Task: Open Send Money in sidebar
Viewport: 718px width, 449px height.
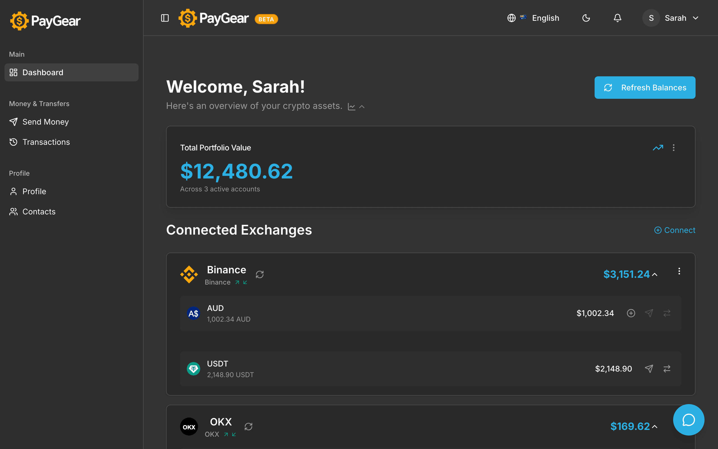Action: click(72, 122)
